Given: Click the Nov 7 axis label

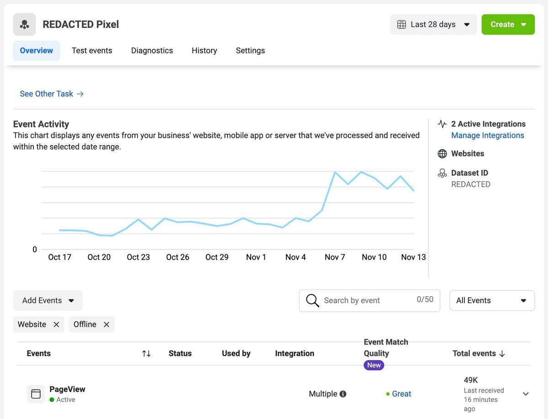Looking at the screenshot, I should point(335,257).
